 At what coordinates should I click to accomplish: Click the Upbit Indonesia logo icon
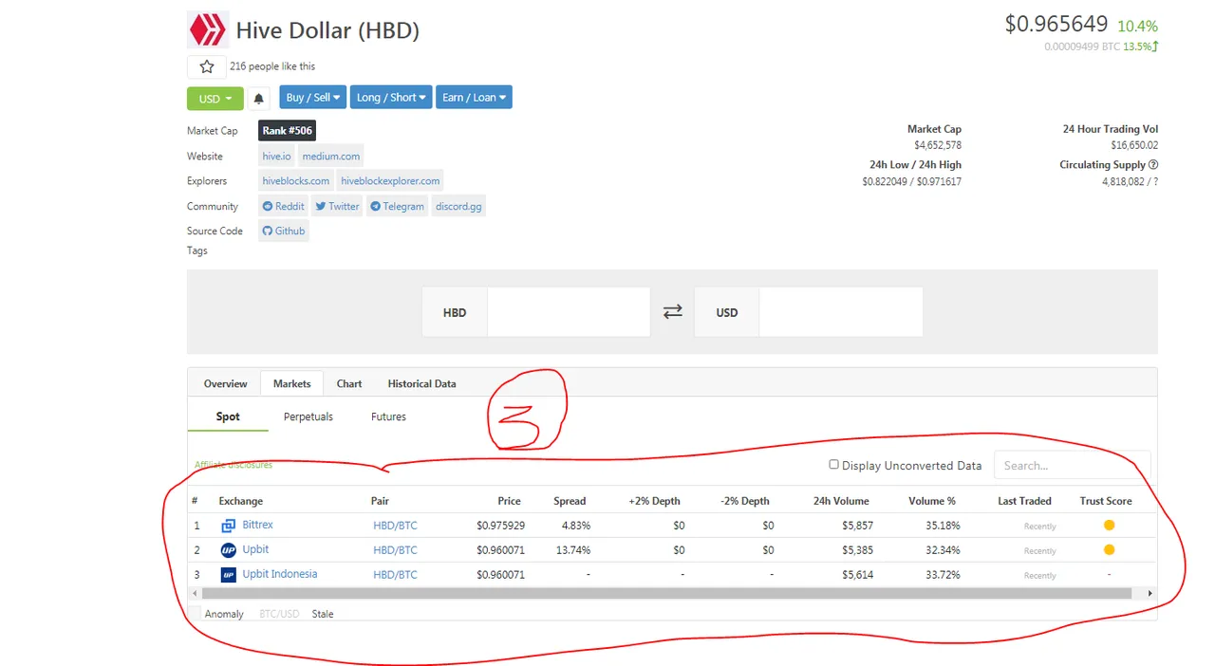pos(228,575)
